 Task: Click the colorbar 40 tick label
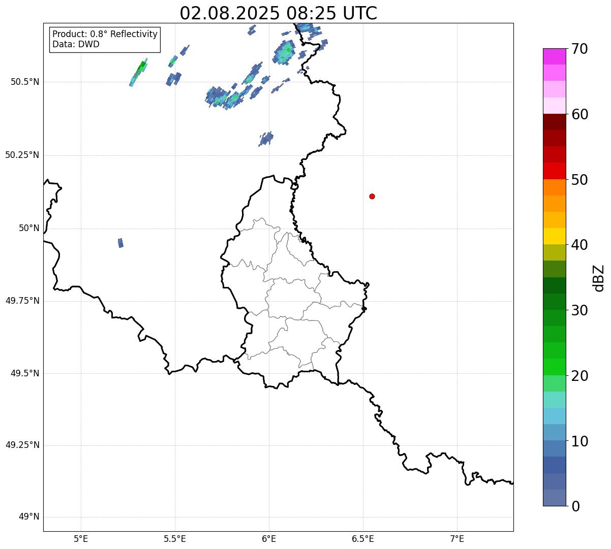pos(579,245)
